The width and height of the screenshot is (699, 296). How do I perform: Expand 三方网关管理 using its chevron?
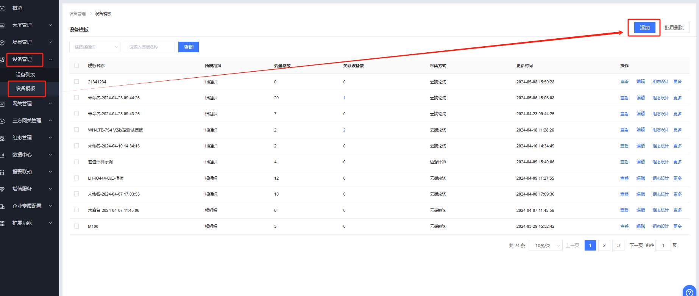(x=50, y=121)
